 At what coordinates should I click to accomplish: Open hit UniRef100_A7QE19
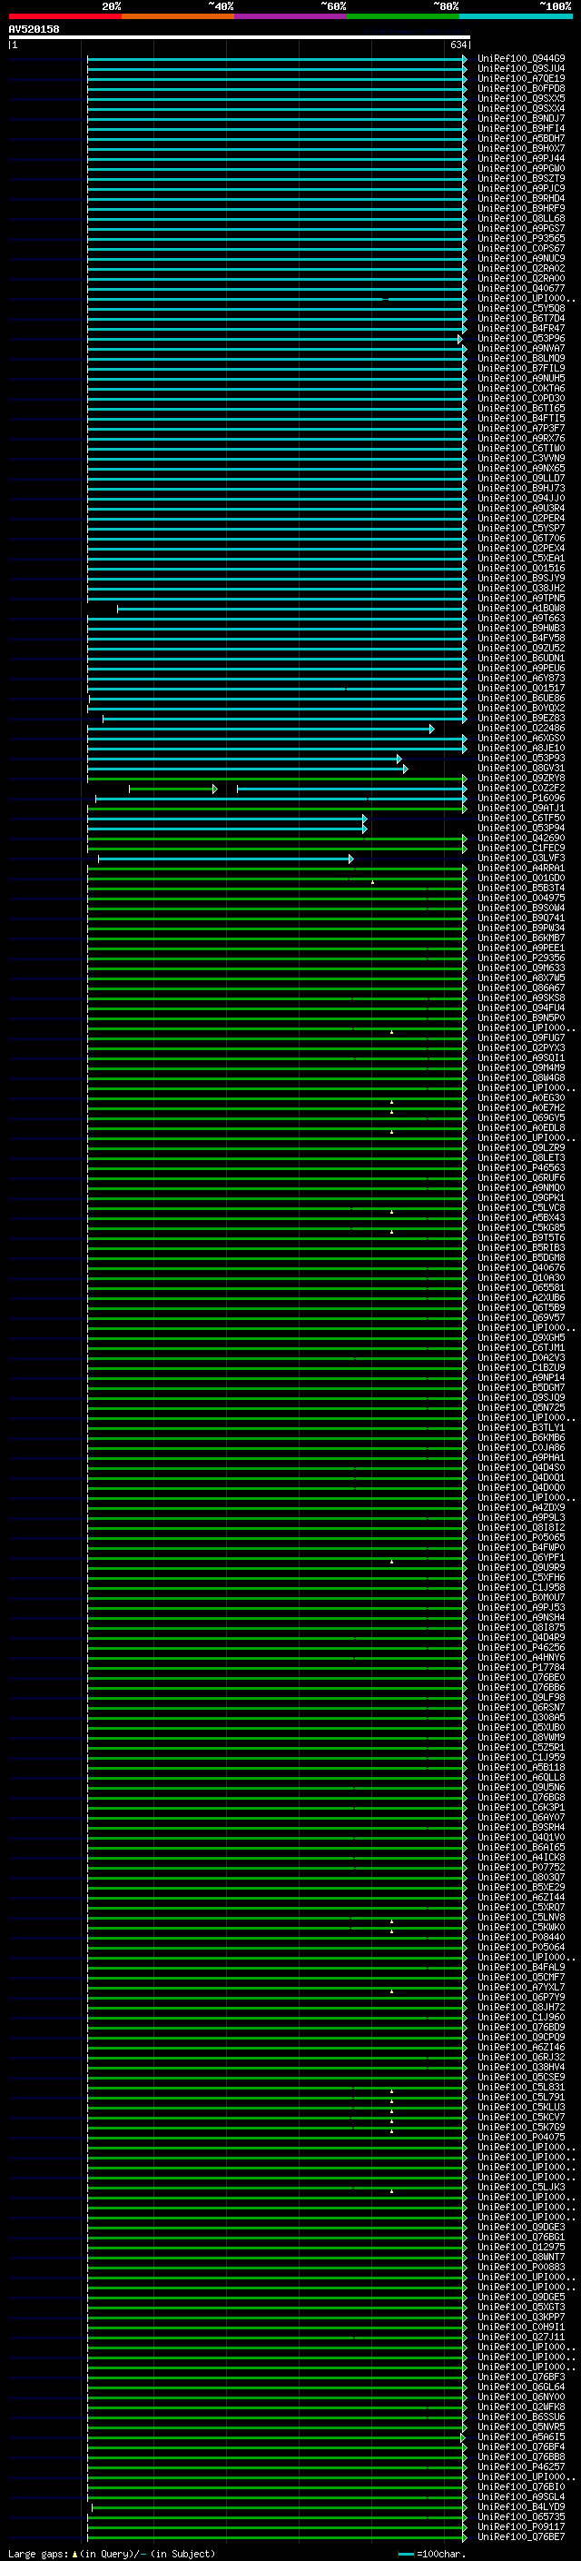(521, 78)
